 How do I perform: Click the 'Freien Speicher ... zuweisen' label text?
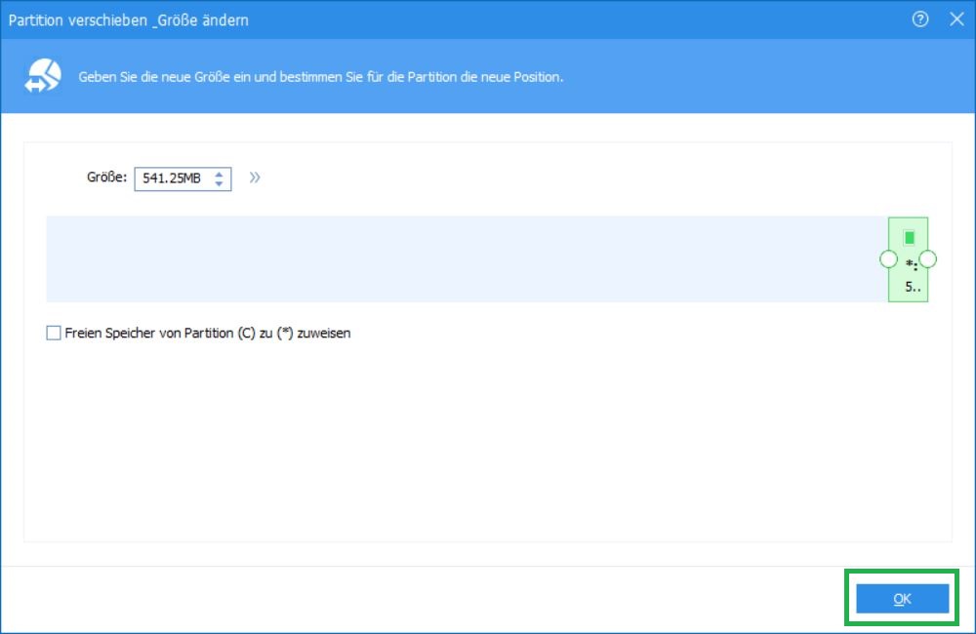coord(207,334)
